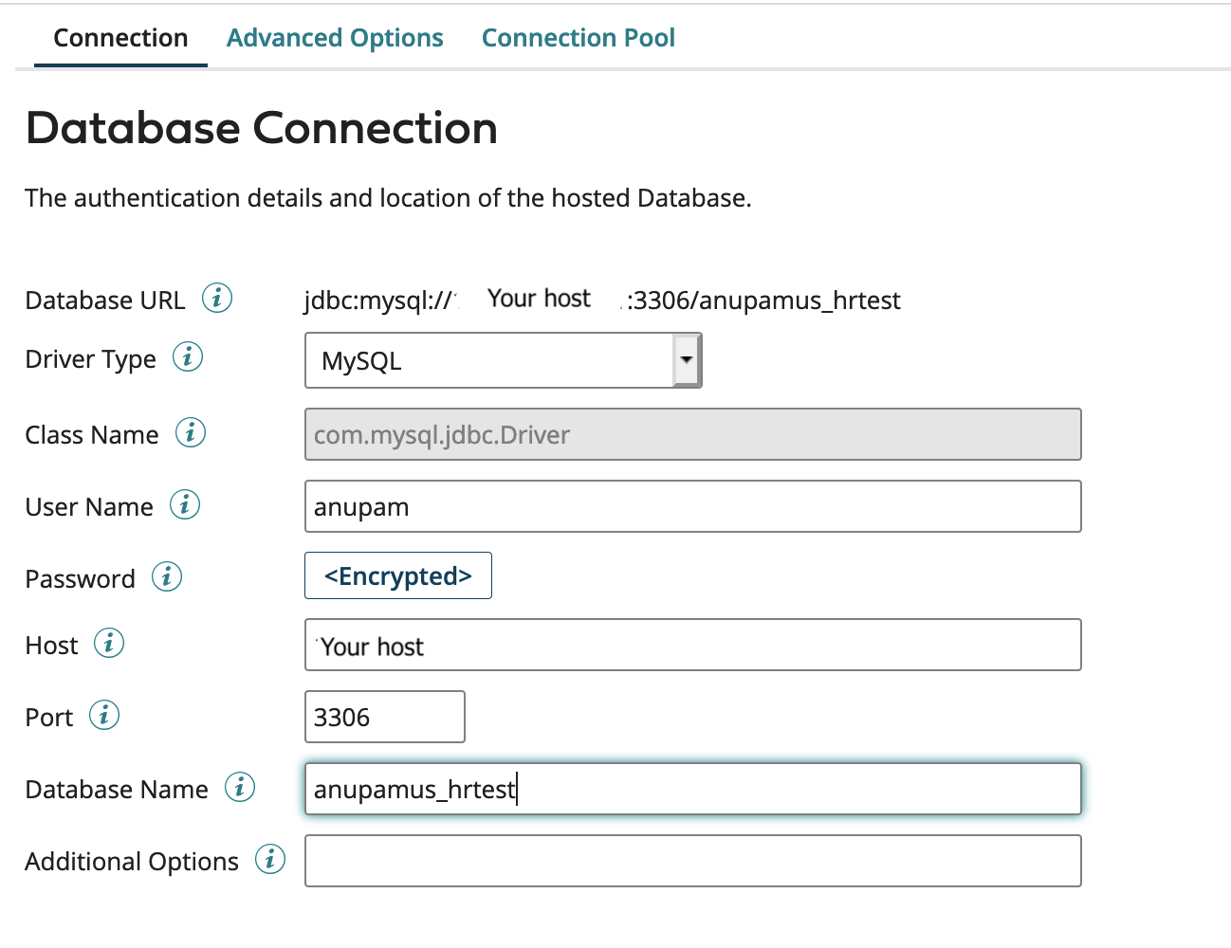This screenshot has height=948, width=1231.
Task: Click the info icon beside Password
Action: click(167, 576)
